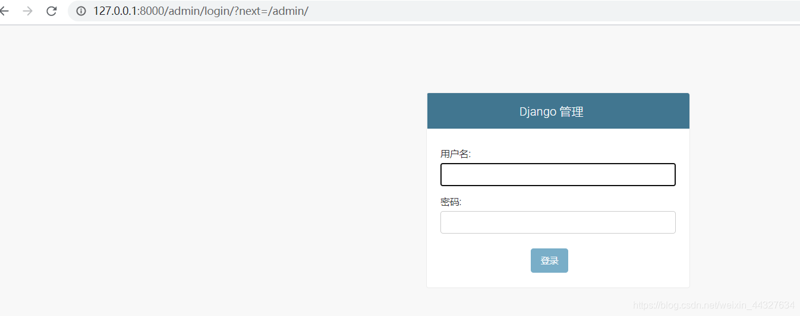The width and height of the screenshot is (800, 316).
Task: Reload the page with refresh icon
Action: 52,11
